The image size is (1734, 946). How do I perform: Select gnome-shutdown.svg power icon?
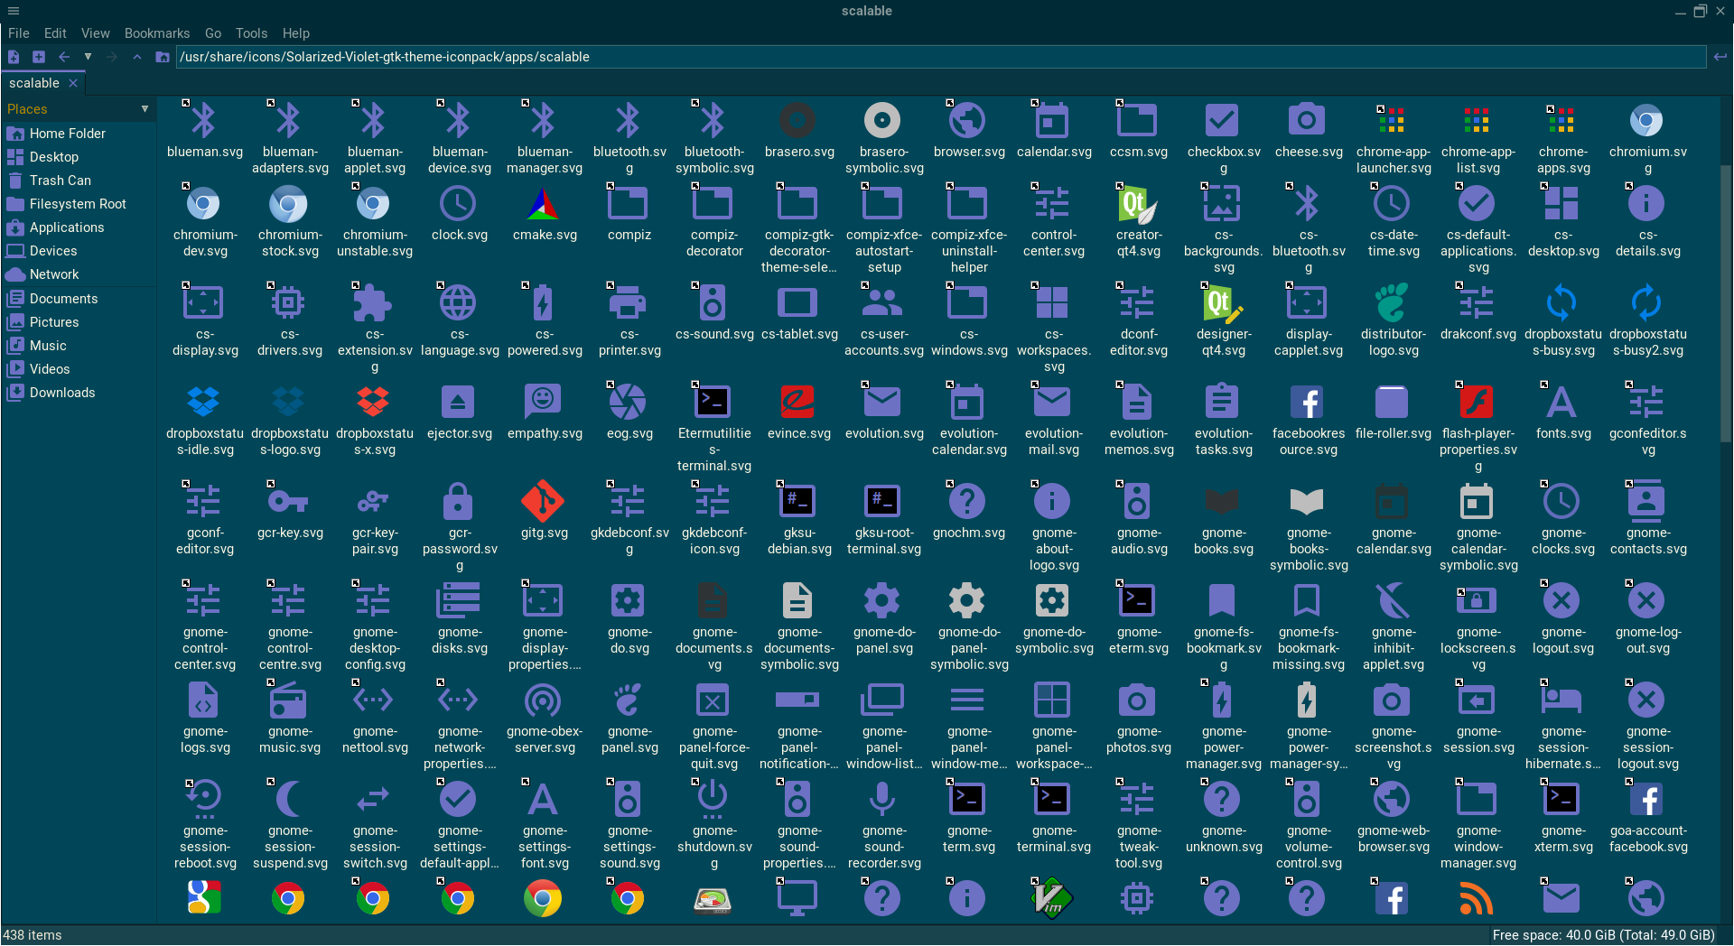pos(713,800)
